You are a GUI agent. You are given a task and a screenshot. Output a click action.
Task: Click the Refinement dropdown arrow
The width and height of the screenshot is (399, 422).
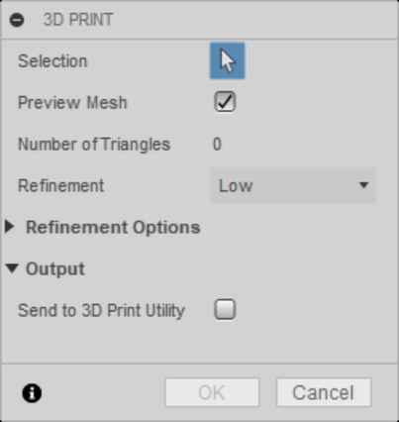coord(363,185)
